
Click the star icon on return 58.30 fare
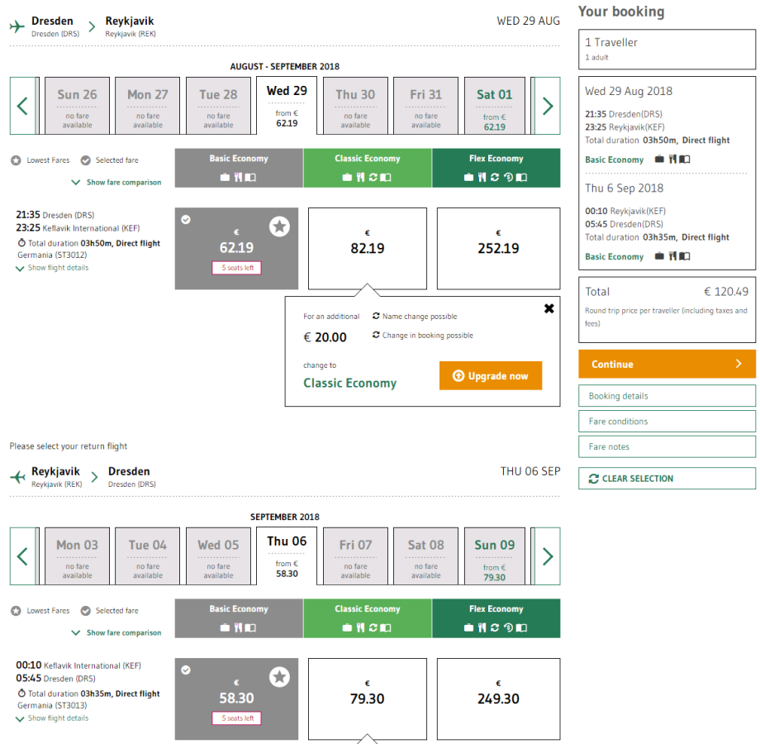[x=279, y=677]
